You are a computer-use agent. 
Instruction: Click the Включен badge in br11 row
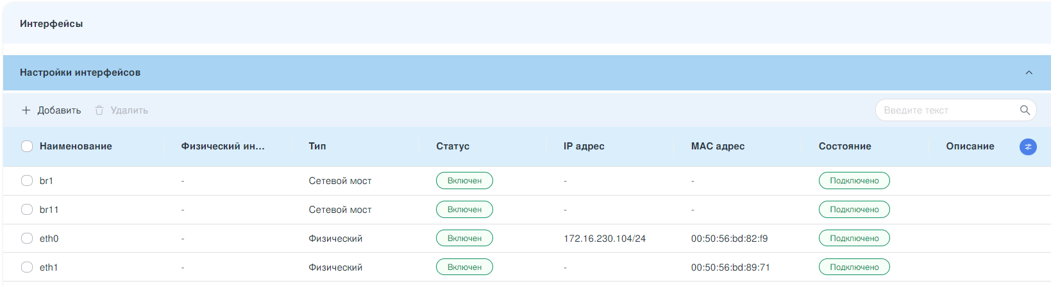[464, 210]
